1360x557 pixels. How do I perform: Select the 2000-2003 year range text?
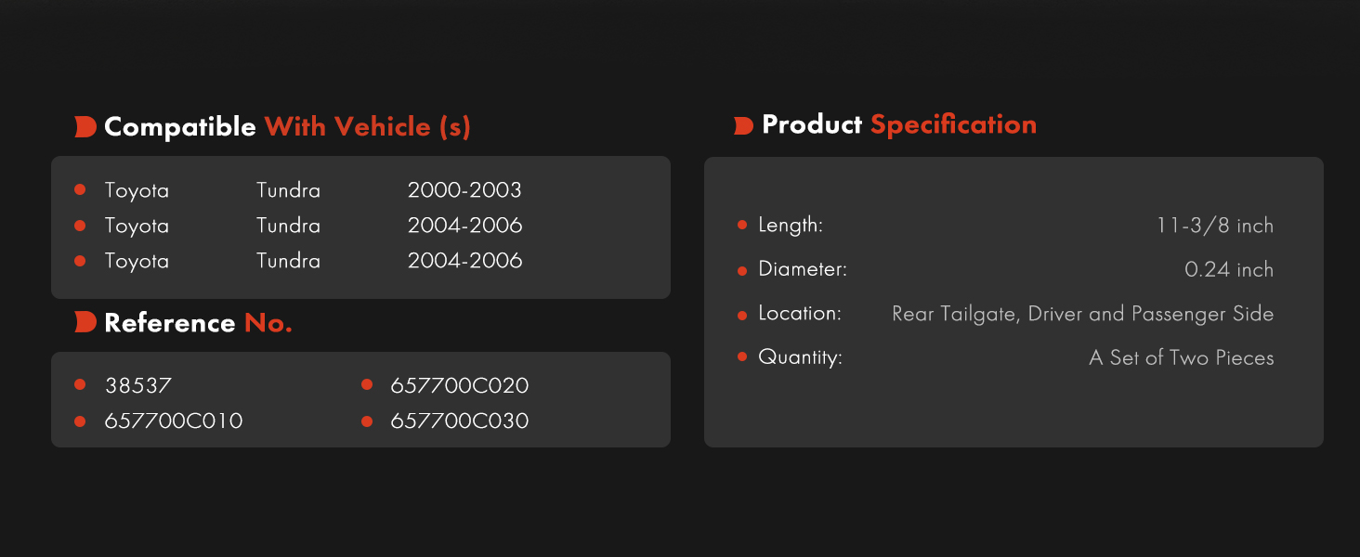pyautogui.click(x=464, y=190)
